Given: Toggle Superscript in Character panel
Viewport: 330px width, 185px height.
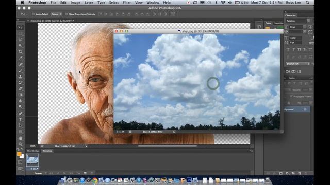Looking at the screenshot, I should pos(310,50).
